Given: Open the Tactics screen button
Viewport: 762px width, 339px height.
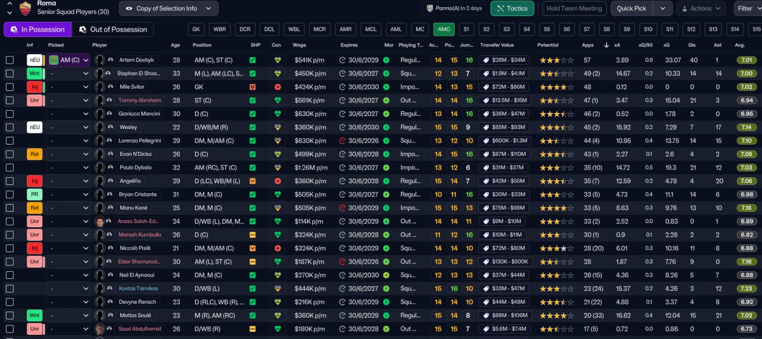Looking at the screenshot, I should click(x=512, y=8).
